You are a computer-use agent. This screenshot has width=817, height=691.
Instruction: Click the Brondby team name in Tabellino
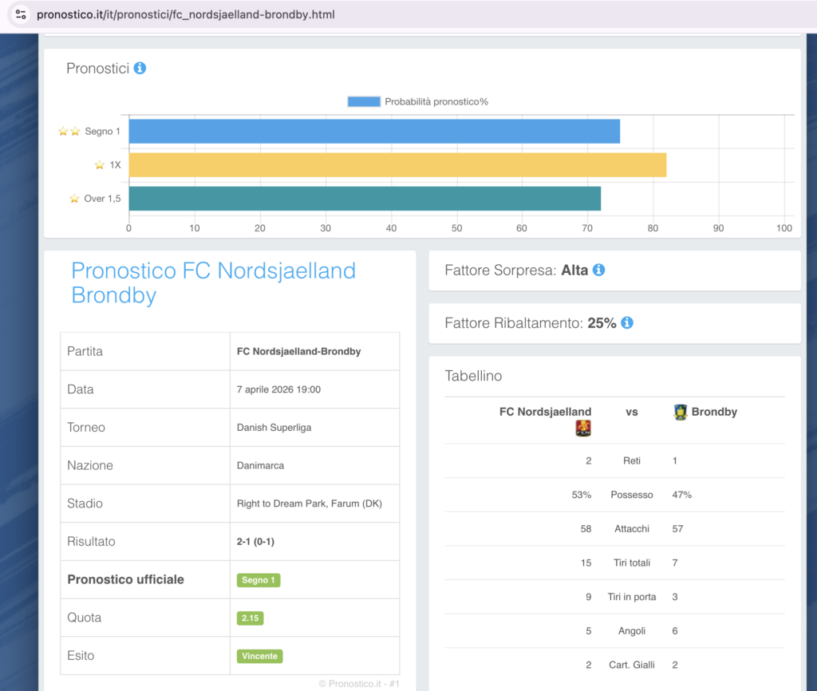[x=714, y=413]
